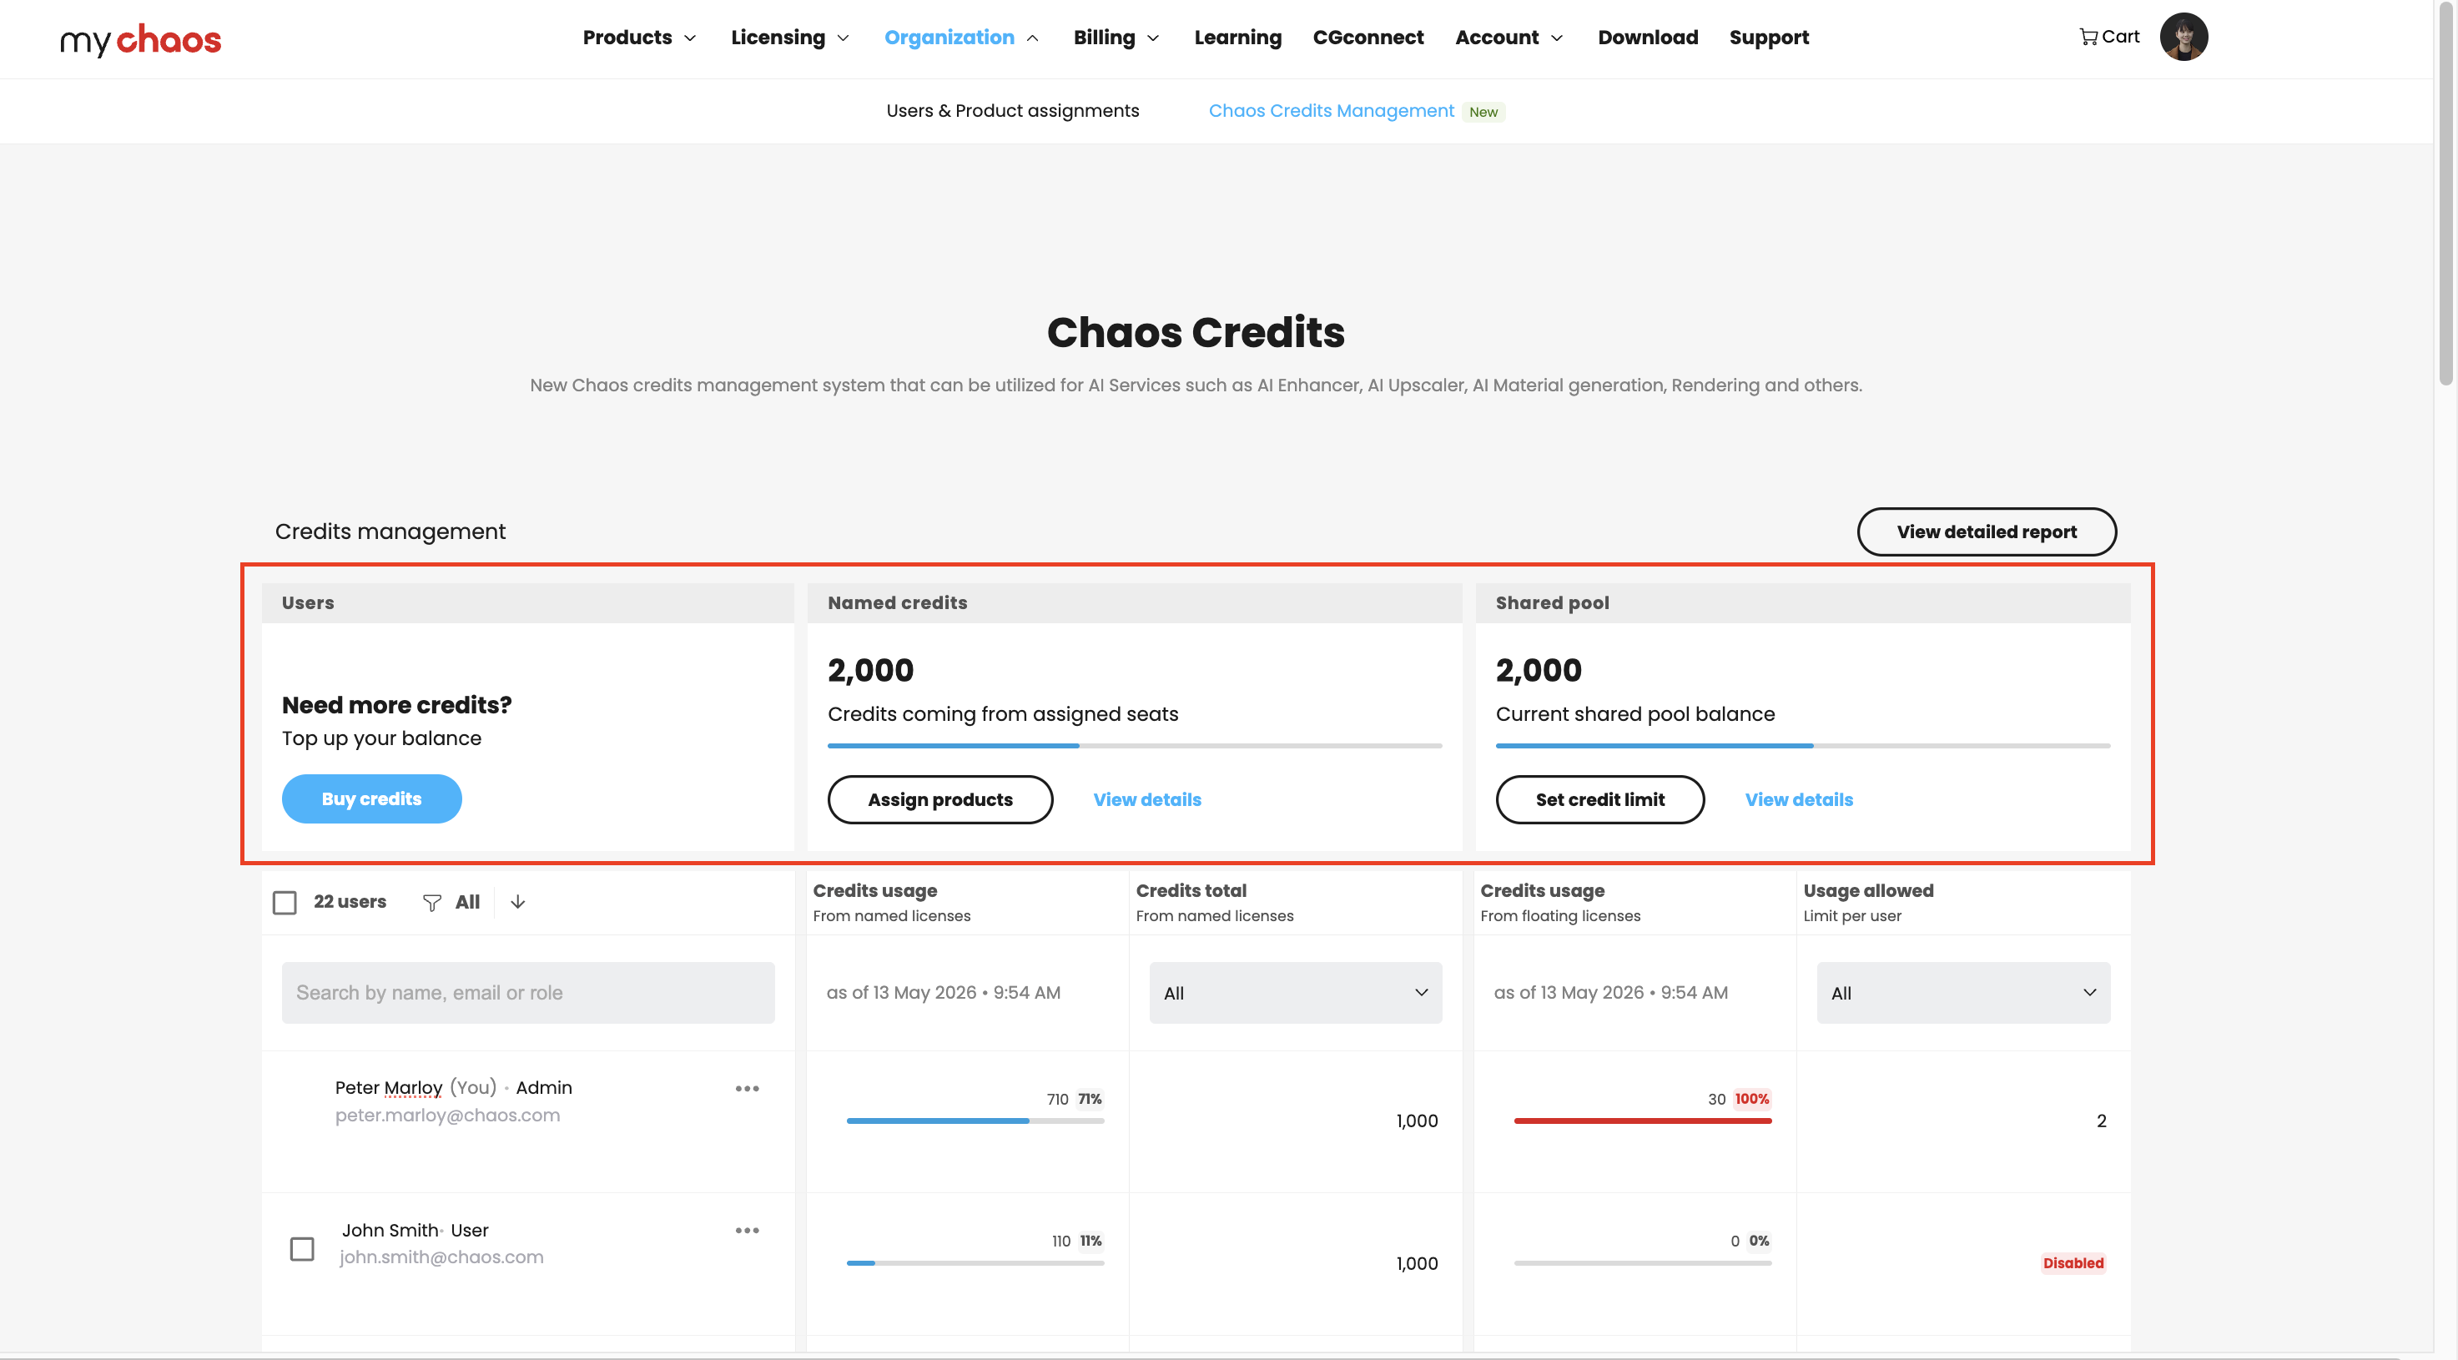
Task: Open the Support page
Action: (1768, 38)
